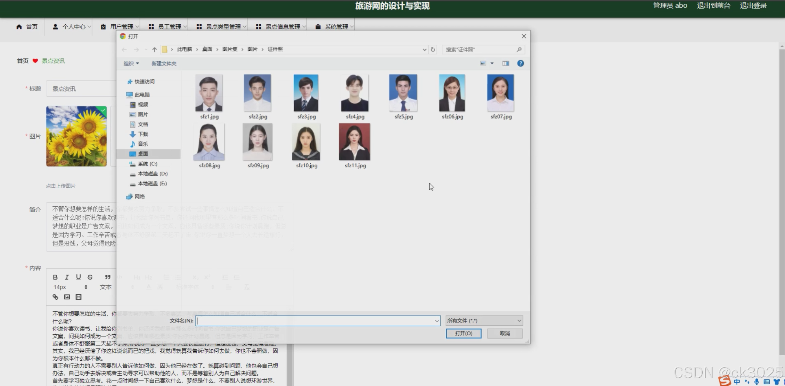Screen dimensions: 785x386
Task: Expand the file name history dropdown
Action: click(437, 321)
